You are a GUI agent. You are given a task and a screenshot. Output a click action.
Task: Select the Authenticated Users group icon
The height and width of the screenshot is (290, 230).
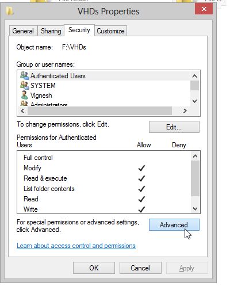click(25, 75)
